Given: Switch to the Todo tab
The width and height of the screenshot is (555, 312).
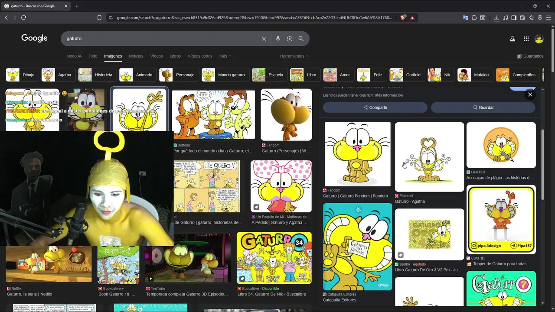Looking at the screenshot, I should [x=93, y=56].
